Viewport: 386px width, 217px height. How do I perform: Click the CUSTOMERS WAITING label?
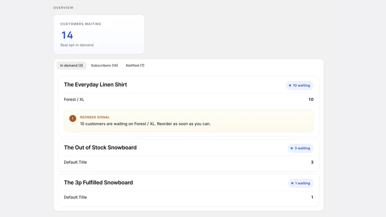[81, 24]
